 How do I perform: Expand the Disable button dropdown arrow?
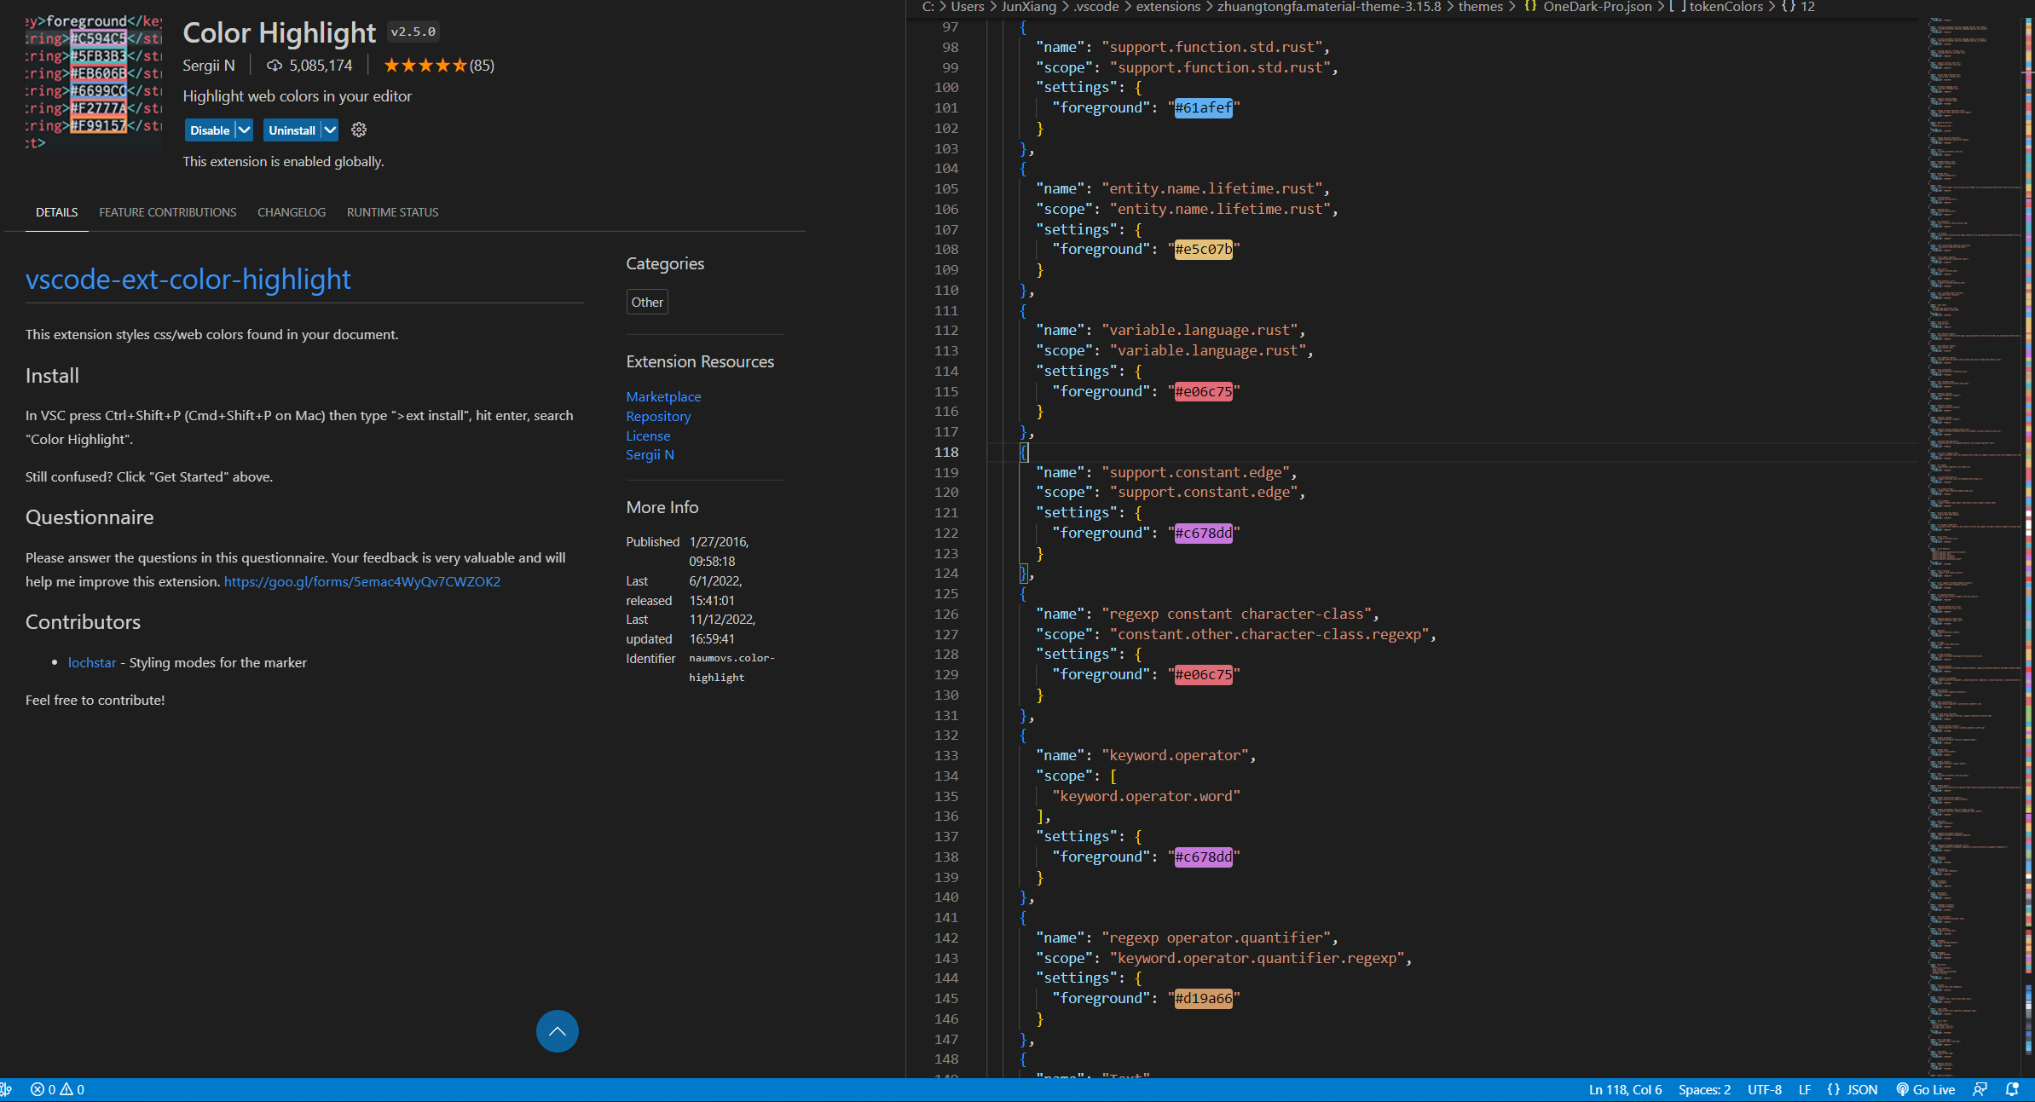pos(245,130)
